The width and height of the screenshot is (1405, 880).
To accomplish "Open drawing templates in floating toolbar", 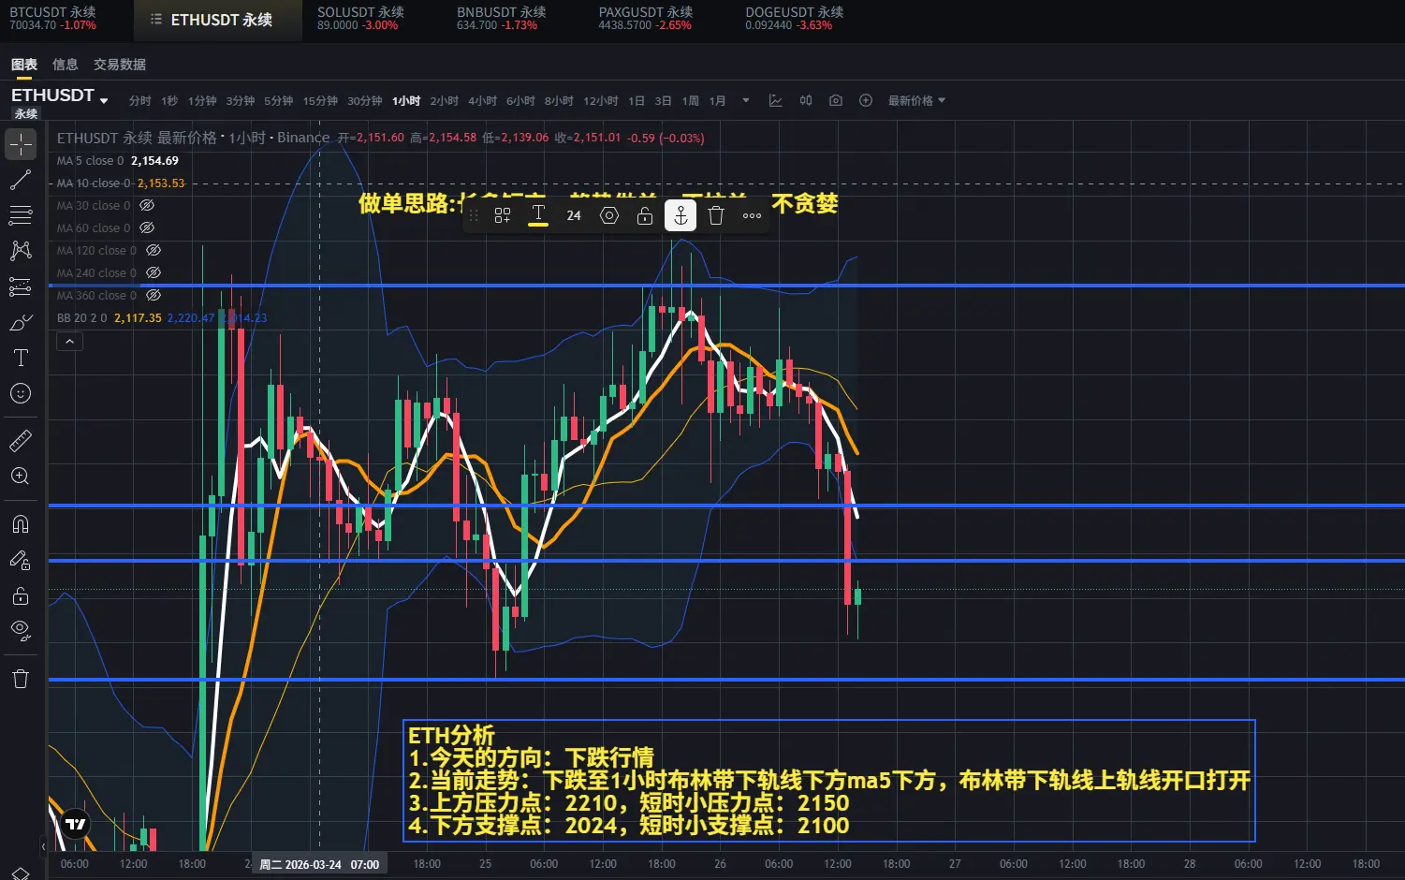I will pyautogui.click(x=503, y=215).
